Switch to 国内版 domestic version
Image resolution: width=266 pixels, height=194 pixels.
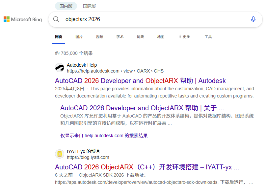pyautogui.click(x=66, y=6)
